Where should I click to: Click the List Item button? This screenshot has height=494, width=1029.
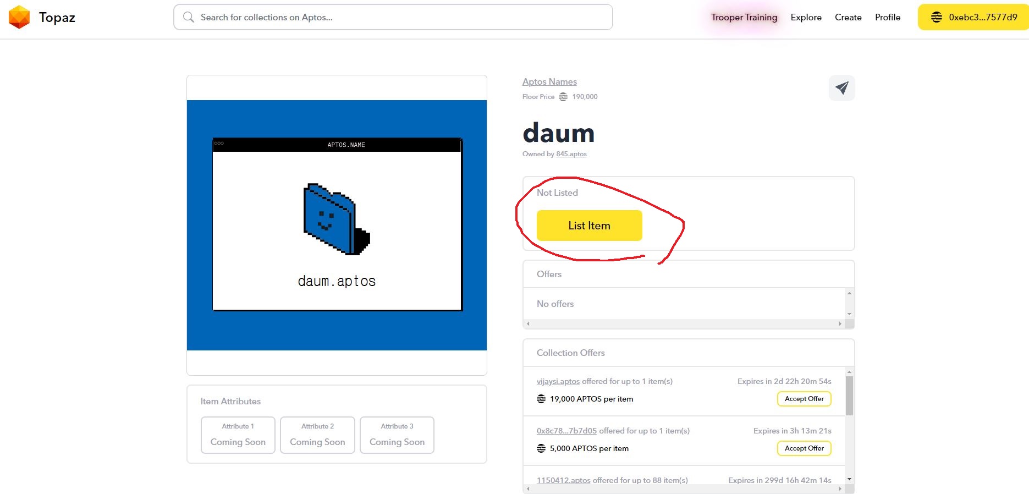tap(590, 226)
